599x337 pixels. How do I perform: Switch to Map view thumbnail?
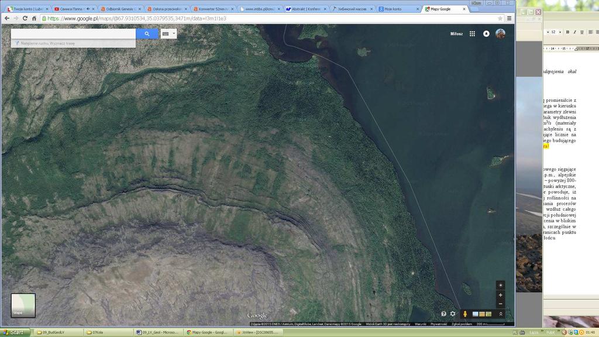(23, 305)
